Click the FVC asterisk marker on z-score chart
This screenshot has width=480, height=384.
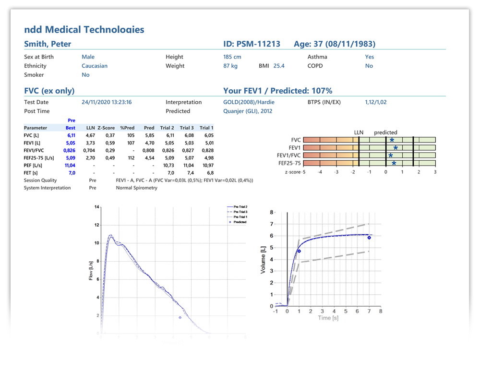392,140
